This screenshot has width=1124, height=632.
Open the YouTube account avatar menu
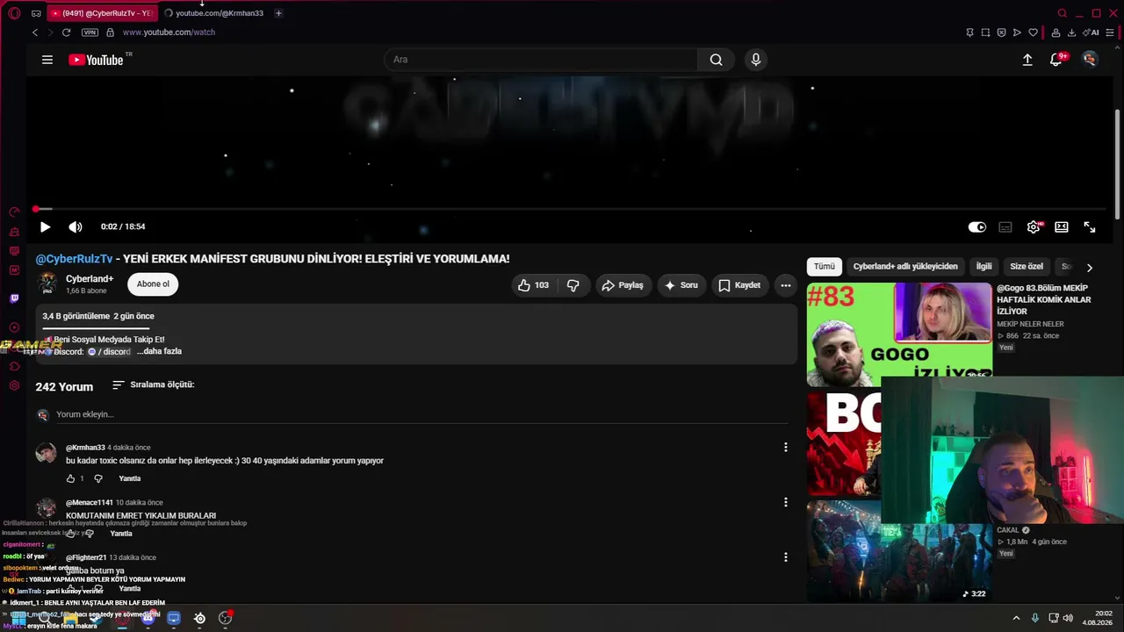pyautogui.click(x=1090, y=60)
